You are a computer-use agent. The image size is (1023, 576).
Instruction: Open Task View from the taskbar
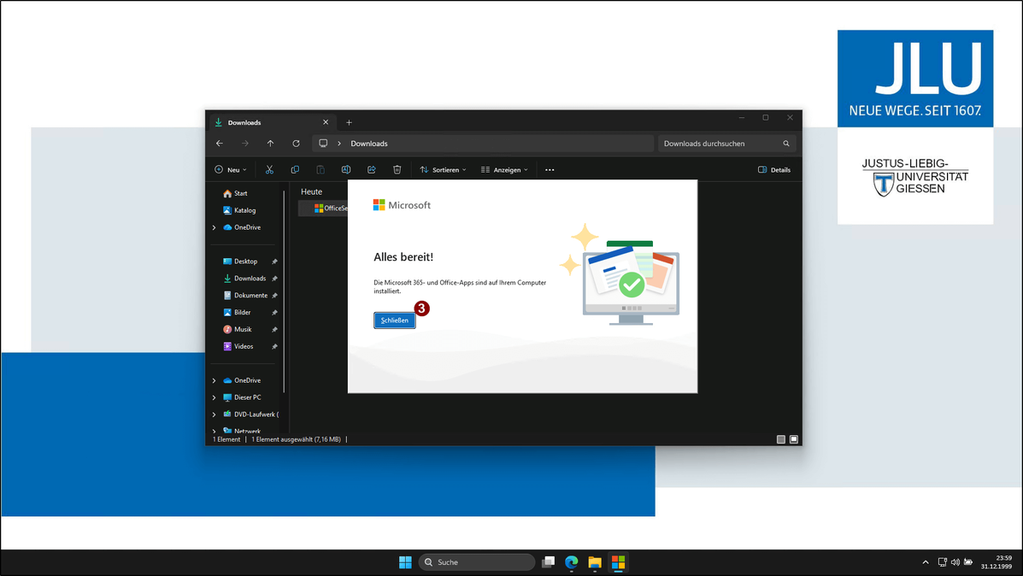click(x=549, y=562)
